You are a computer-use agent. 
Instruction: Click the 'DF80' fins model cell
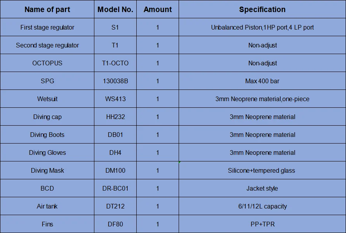pos(115,224)
